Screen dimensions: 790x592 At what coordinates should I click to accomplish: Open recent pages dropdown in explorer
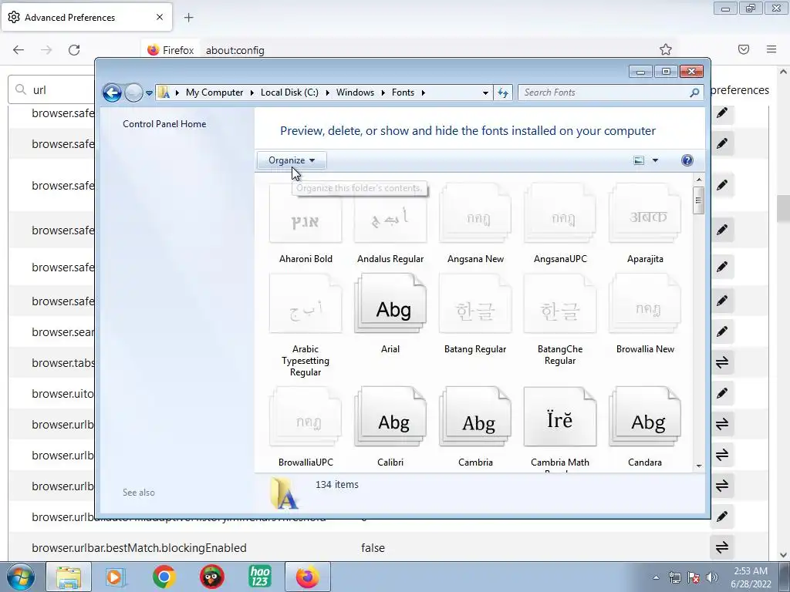pyautogui.click(x=149, y=92)
